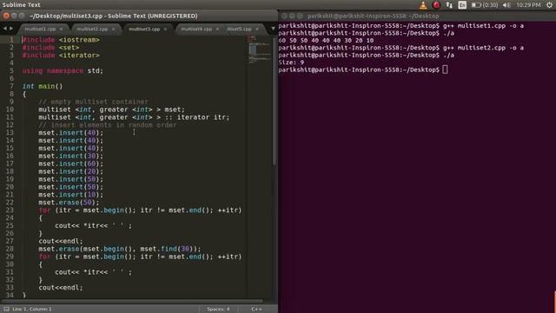Open Spaces: 4 indentation menu
The width and height of the screenshot is (556, 313).
(218, 310)
